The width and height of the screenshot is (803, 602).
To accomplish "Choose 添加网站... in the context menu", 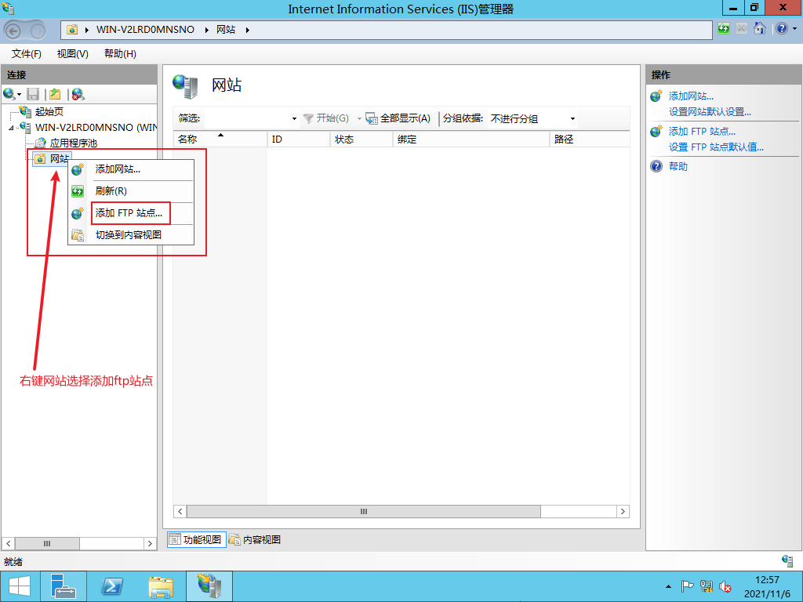I will coord(118,169).
